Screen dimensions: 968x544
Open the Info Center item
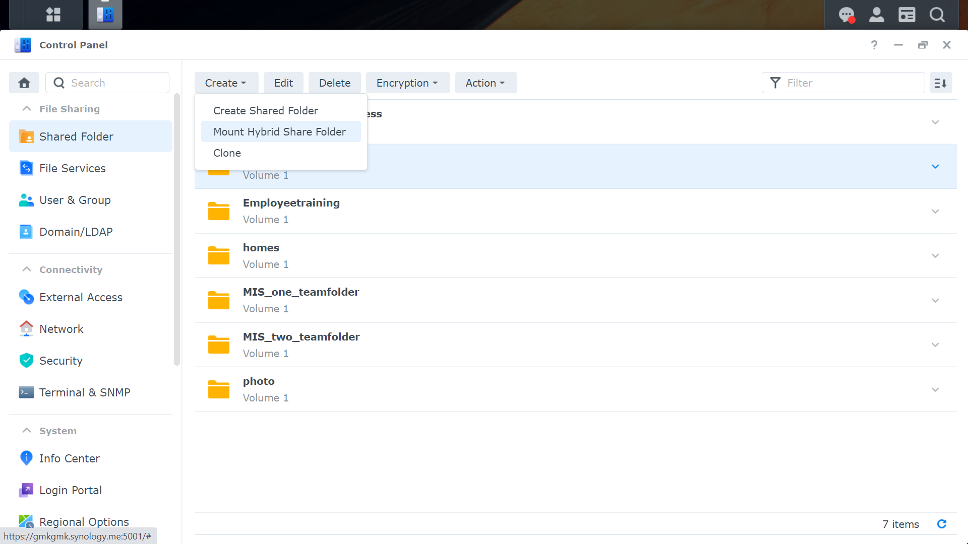click(69, 458)
